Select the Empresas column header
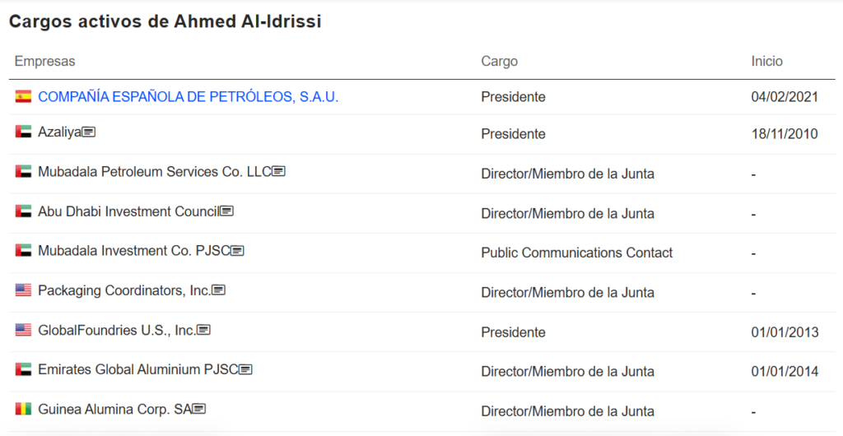Screen dimensions: 843x436 point(44,61)
